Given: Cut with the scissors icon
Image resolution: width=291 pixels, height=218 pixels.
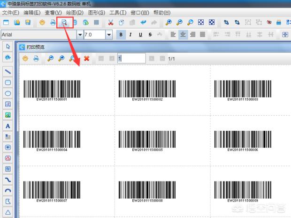Looking at the screenshot, I should tap(111, 23).
